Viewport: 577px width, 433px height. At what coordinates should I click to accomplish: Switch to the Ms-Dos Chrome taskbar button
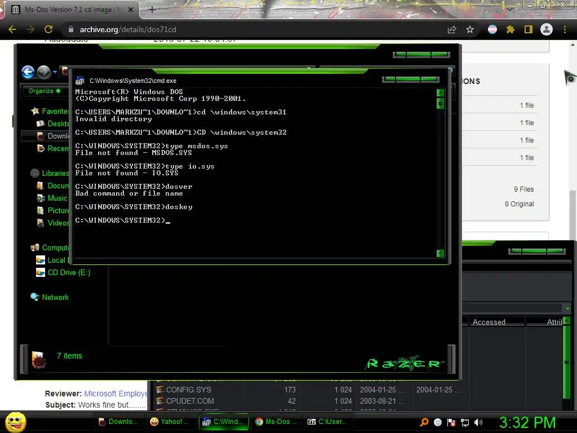click(x=276, y=422)
